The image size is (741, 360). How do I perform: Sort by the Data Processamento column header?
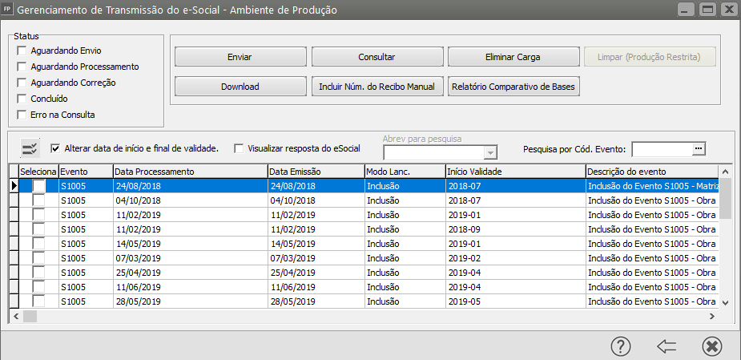coord(189,172)
